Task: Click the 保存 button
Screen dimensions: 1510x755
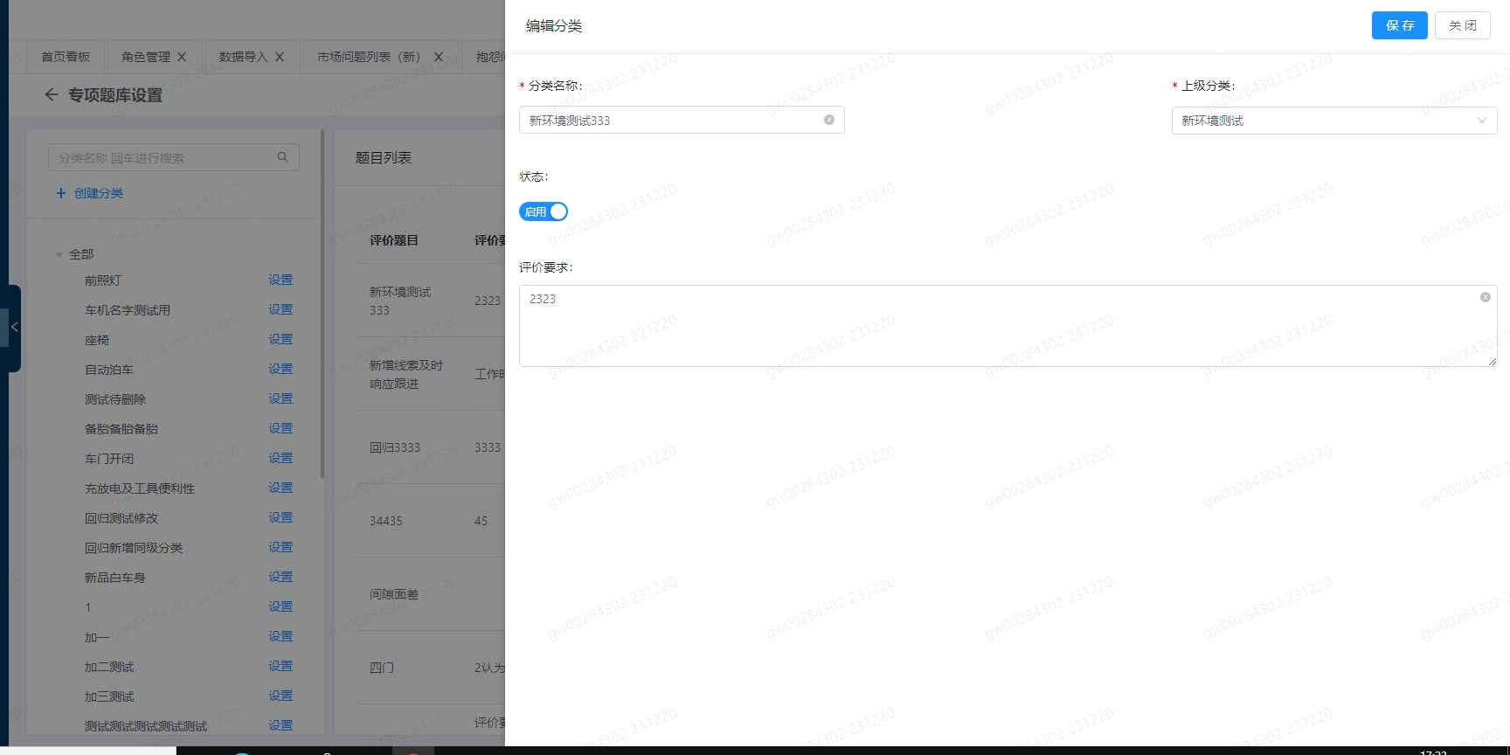Action: (1400, 25)
